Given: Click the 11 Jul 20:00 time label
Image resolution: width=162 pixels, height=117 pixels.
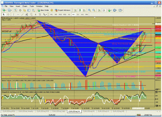Looking at the screenshot, I should pyautogui.click(x=86, y=108).
